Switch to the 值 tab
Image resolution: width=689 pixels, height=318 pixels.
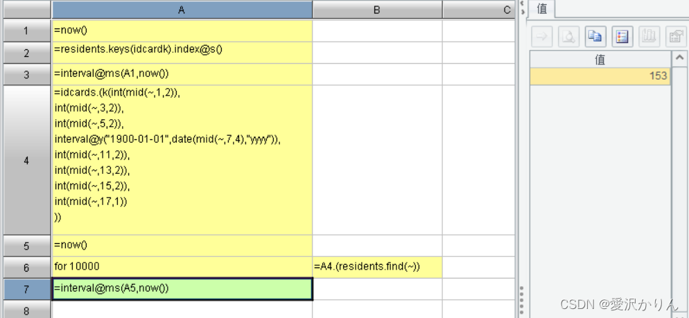[x=542, y=9]
